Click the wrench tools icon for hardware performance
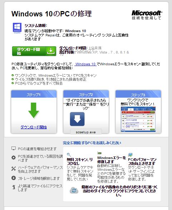172x210 pixels. pyautogui.click(x=14, y=169)
